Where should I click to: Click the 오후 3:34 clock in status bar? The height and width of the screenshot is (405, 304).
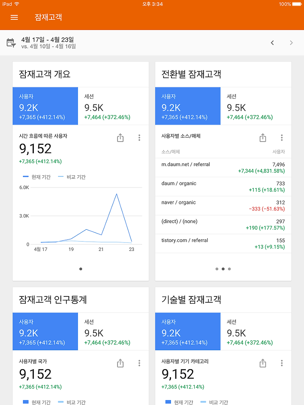coord(152,4)
